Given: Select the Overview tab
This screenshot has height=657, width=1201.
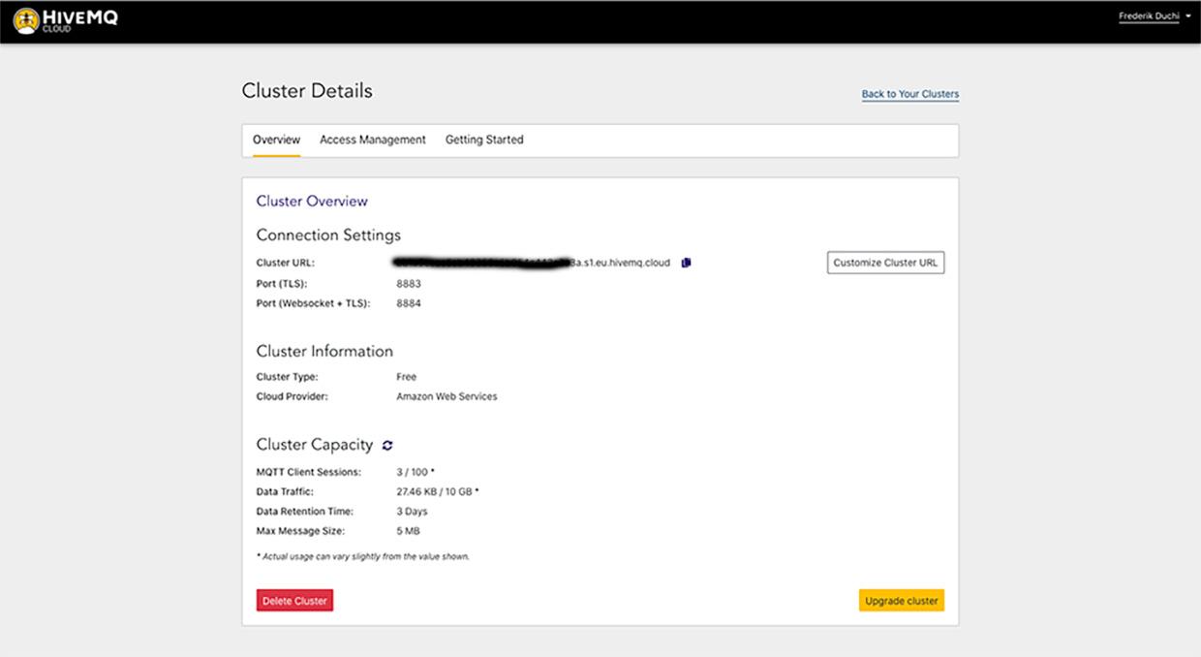Looking at the screenshot, I should tap(276, 140).
